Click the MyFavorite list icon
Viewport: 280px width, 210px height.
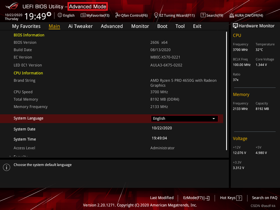(x=83, y=15)
